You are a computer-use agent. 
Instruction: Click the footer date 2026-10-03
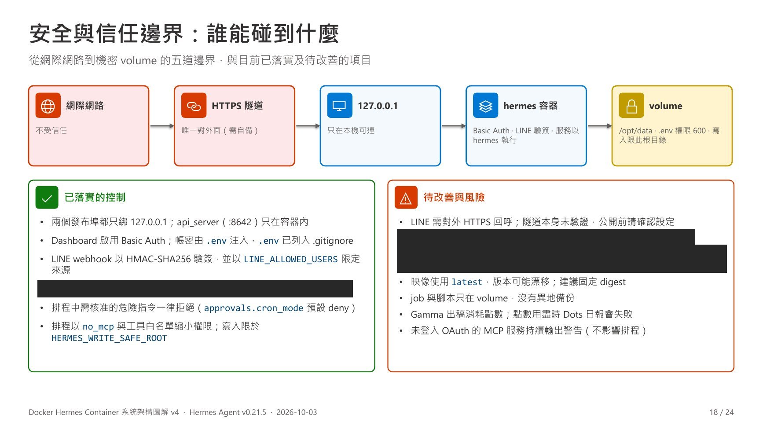297,412
